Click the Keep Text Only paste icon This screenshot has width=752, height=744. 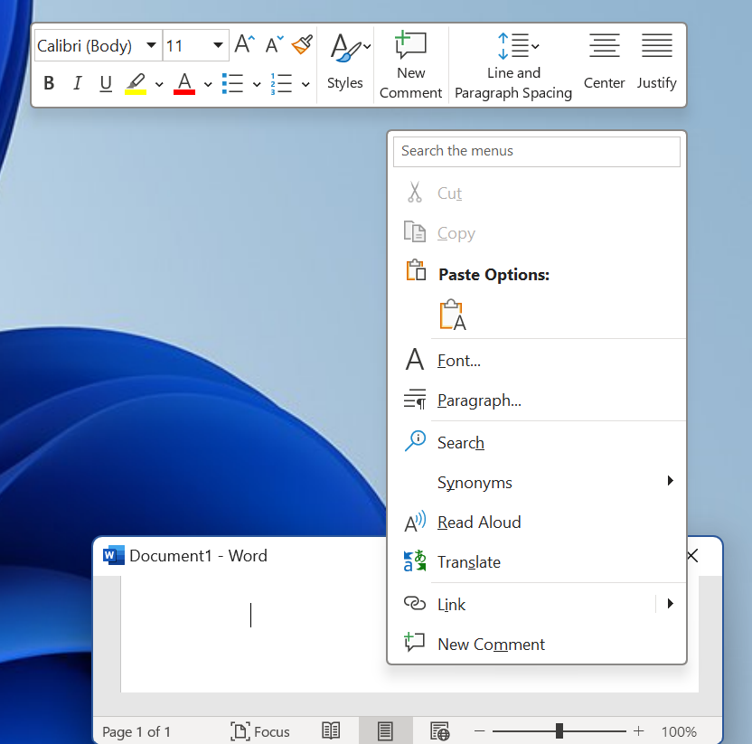452,315
